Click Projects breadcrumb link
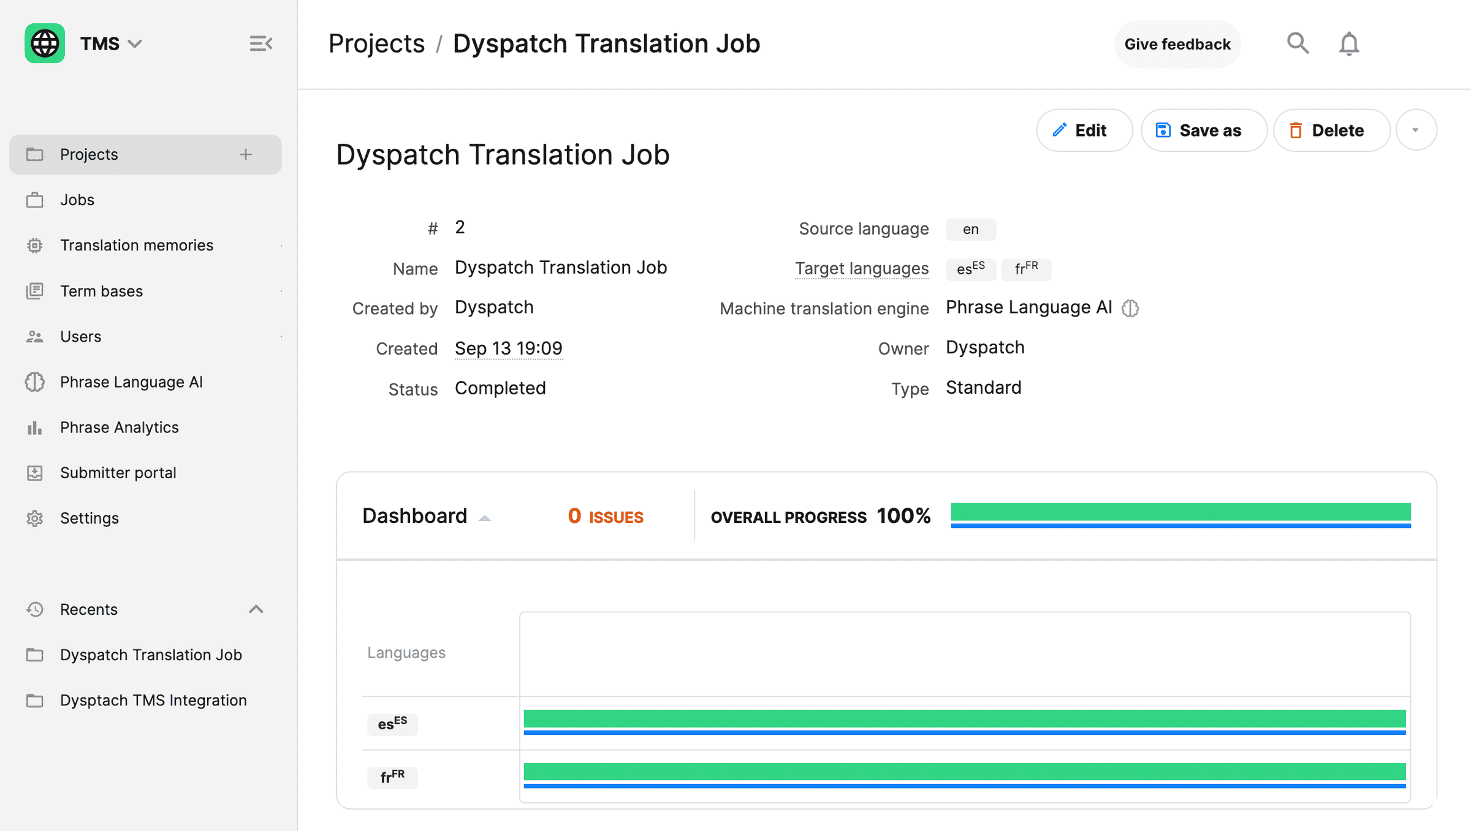 (x=376, y=43)
